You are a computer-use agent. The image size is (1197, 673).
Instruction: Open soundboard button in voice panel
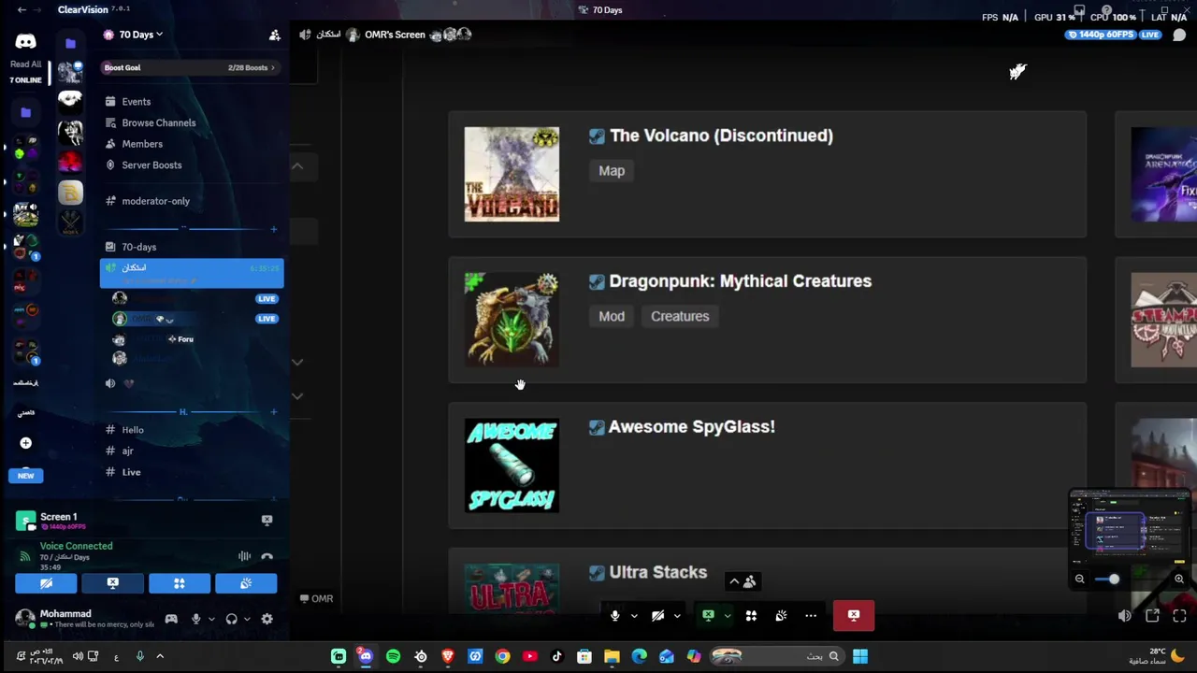[x=246, y=583]
